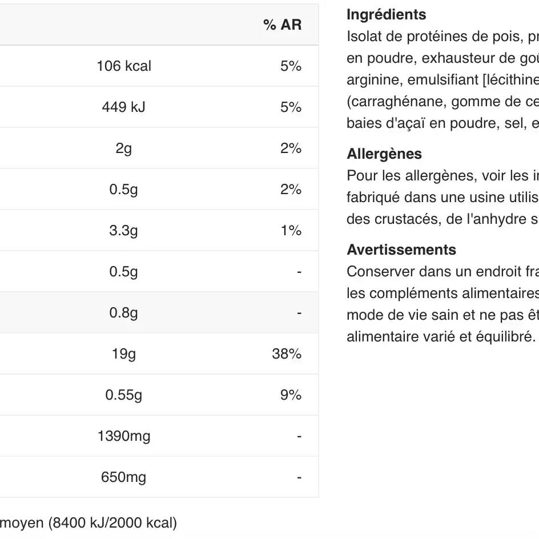Click the 1390mg value cell
Screen dimensions: 539x539
[124, 436]
